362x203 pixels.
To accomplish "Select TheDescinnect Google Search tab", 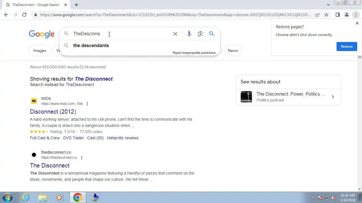I will [36, 5].
